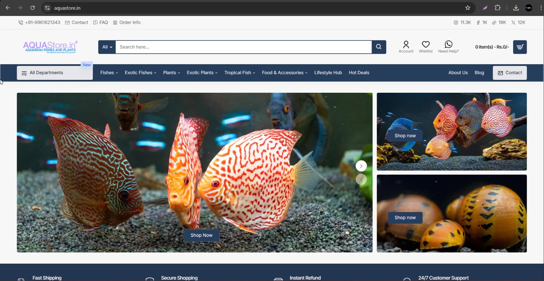Open the Instagram 11.3K link
544x281 pixels.
(462, 22)
